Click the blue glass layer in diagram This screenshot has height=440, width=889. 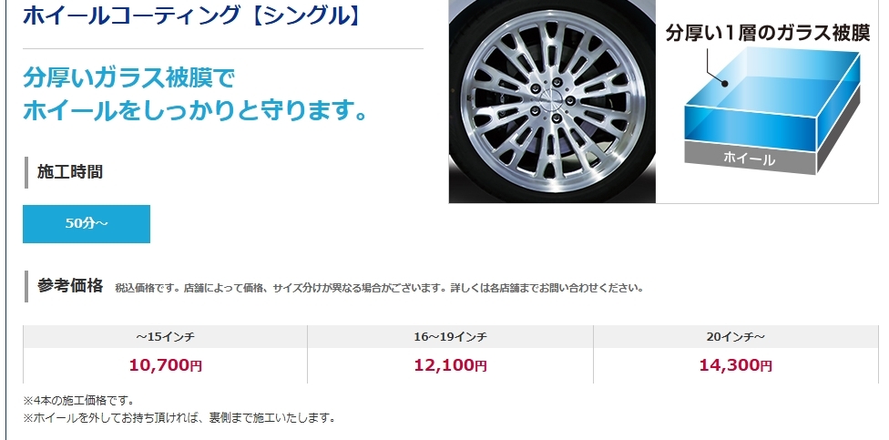pyautogui.click(x=771, y=100)
